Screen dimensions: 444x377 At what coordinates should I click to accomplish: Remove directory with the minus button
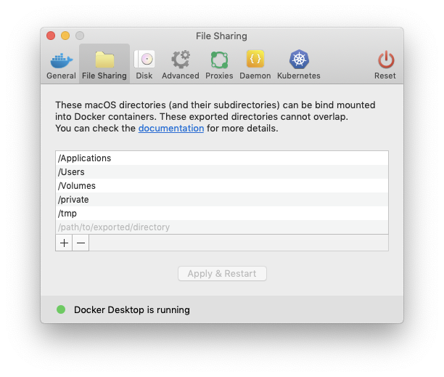(81, 243)
